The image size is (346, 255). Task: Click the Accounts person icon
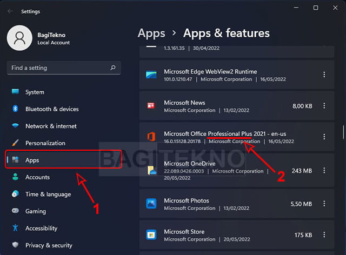pos(15,177)
